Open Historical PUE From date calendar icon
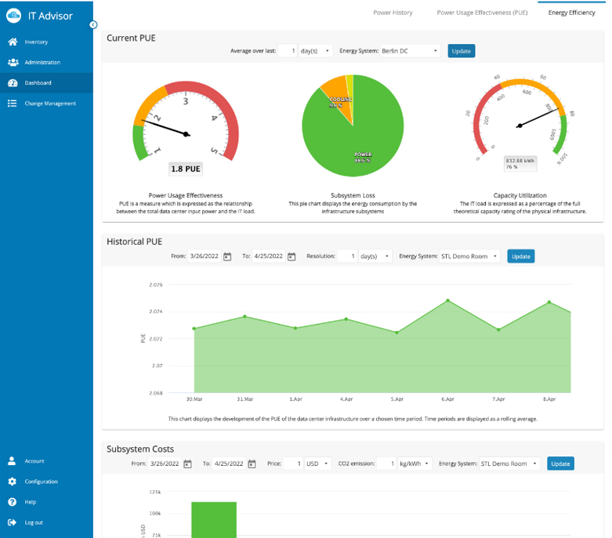Screen dimensions: 612x538 pyautogui.click(x=227, y=256)
